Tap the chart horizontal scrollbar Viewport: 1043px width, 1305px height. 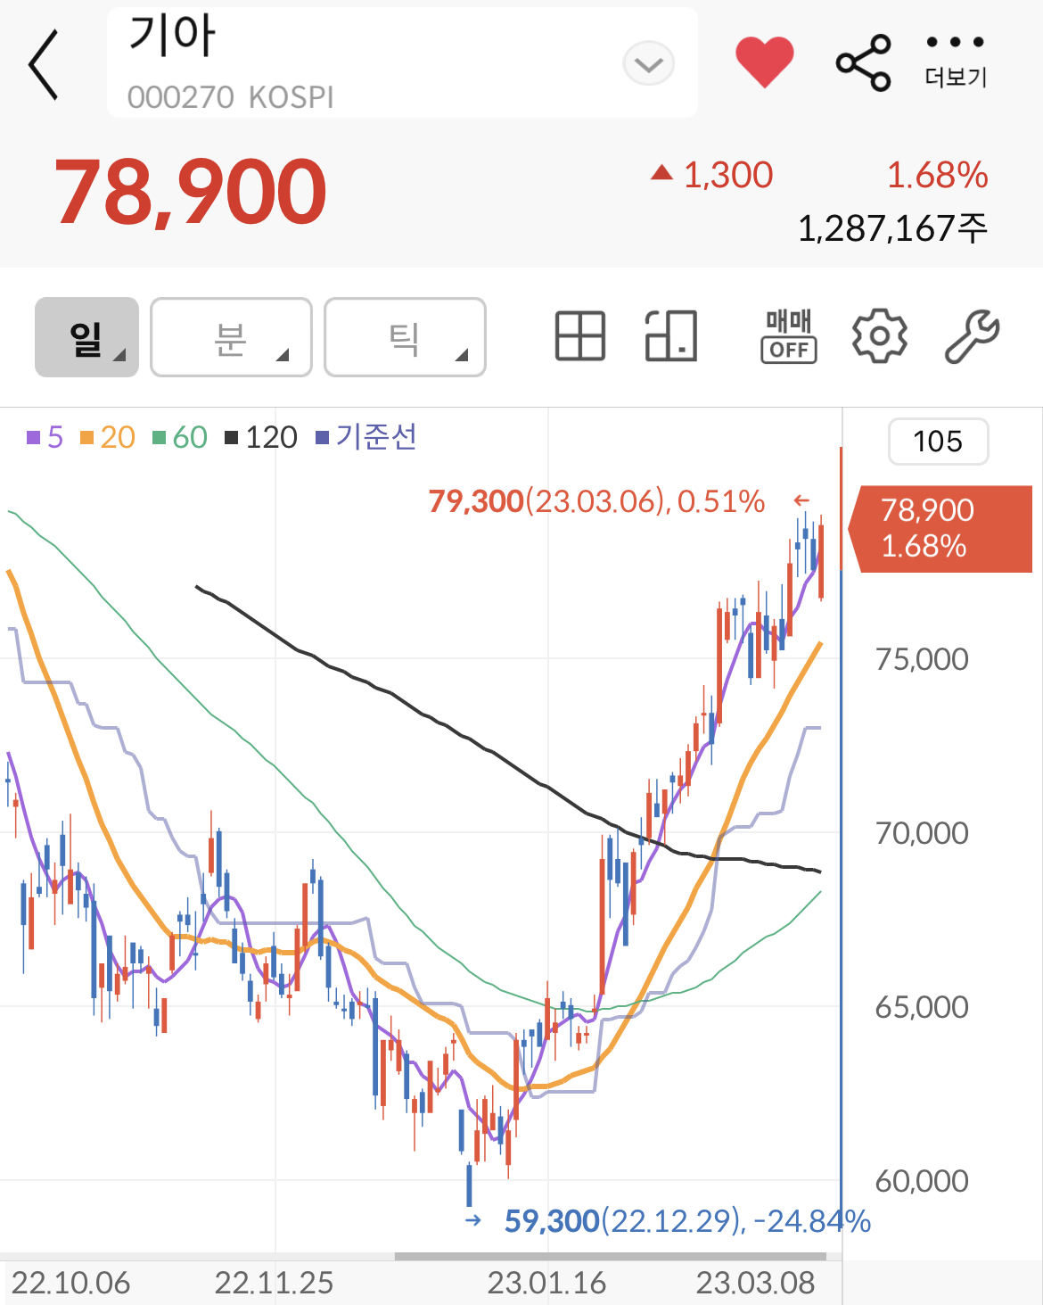pos(611,1256)
